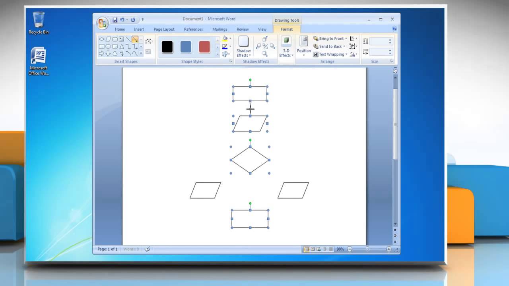
Task: Select the text box shape in gallery
Action: point(121,39)
